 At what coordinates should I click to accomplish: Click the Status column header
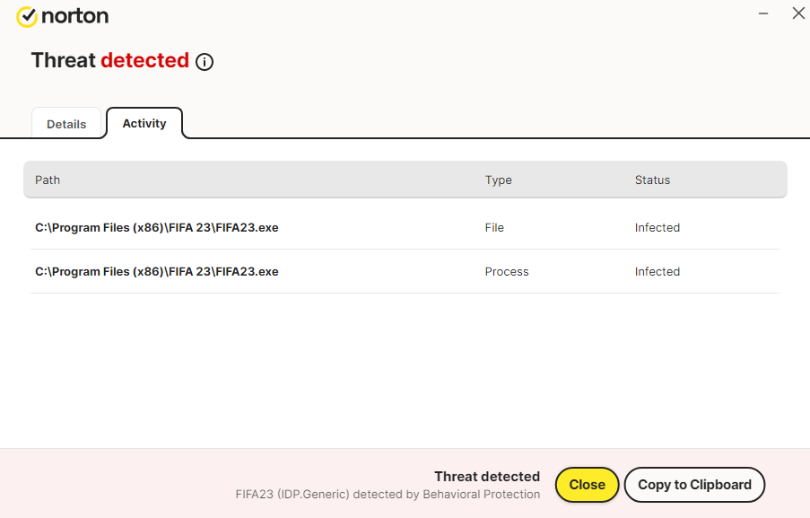click(652, 180)
